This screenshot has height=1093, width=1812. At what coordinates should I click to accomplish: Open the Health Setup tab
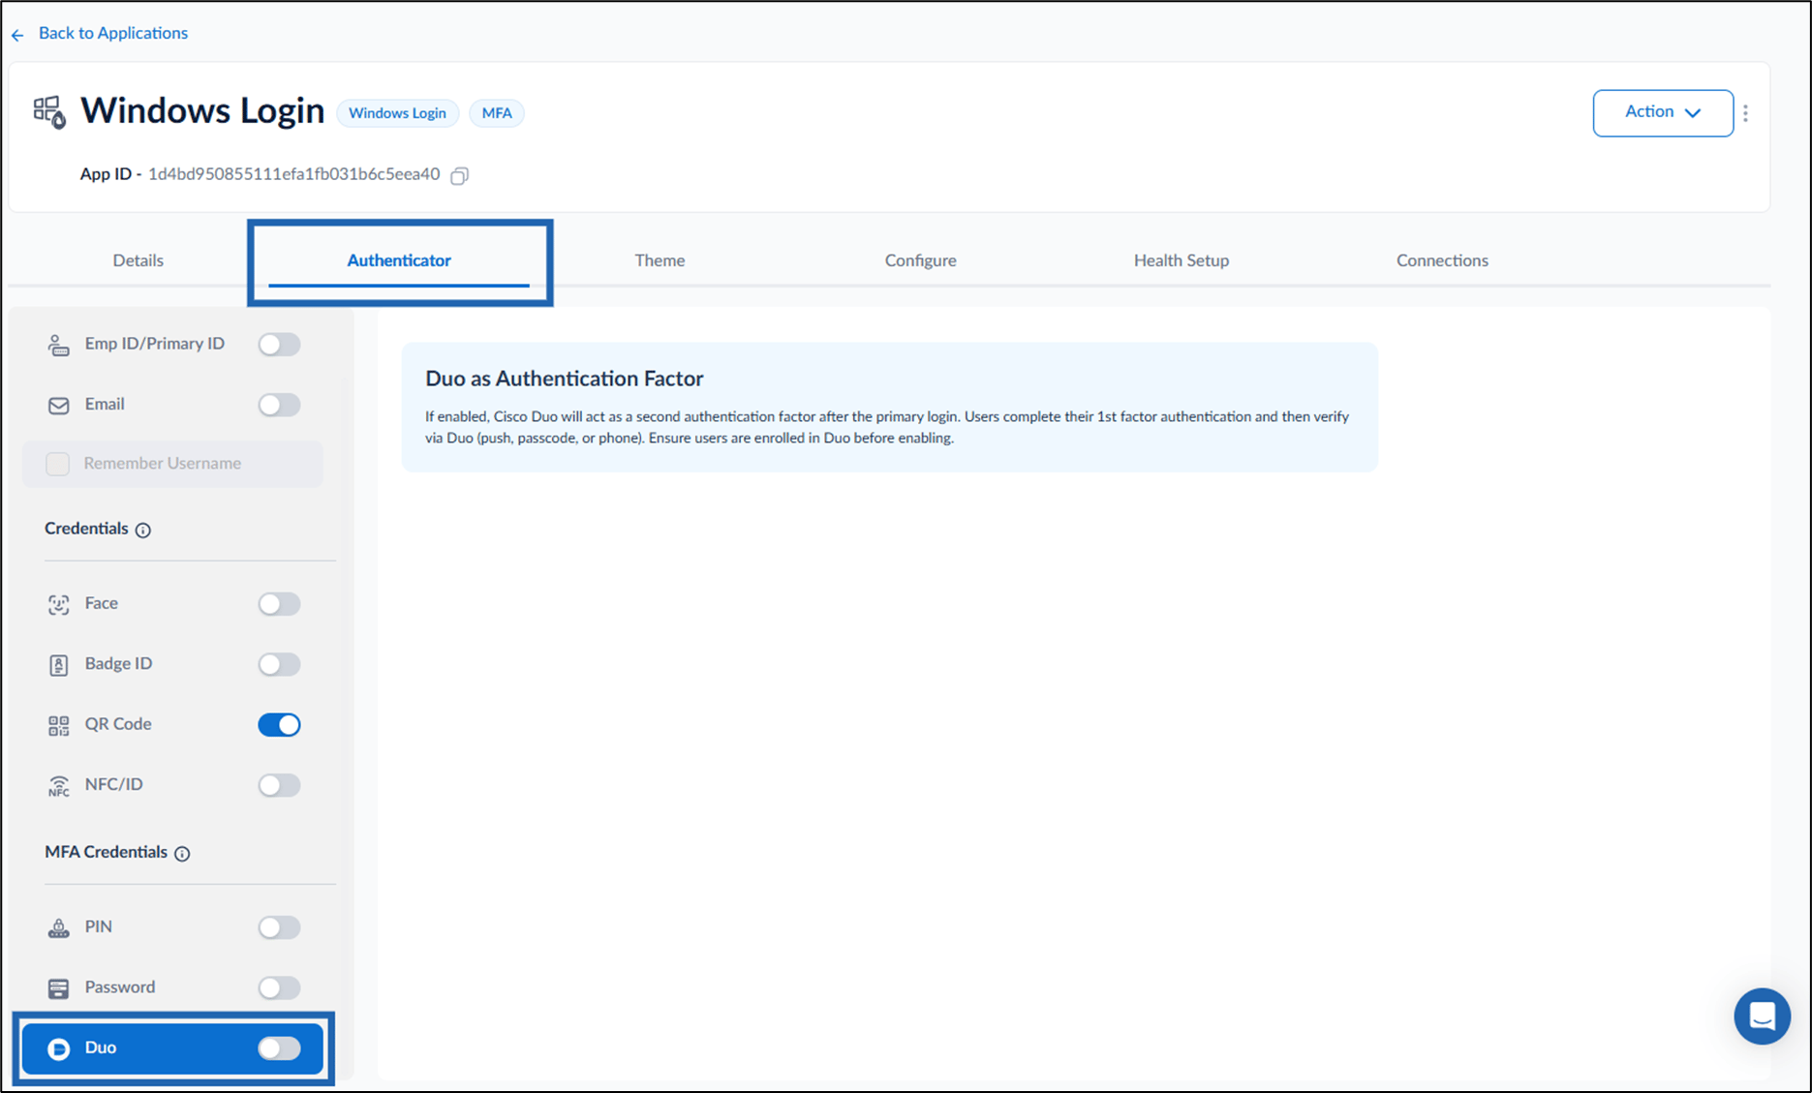(x=1182, y=260)
